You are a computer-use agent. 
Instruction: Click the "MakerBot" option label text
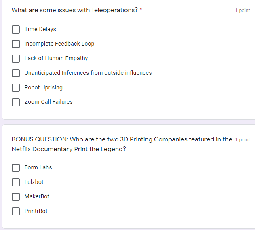tap(37, 197)
